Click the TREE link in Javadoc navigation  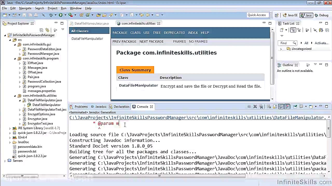(157, 33)
